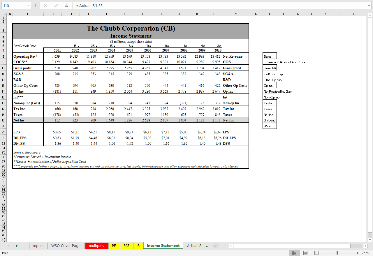This screenshot has width=373, height=256.
Task: Adjust the zoom slider handle
Action: (x=337, y=253)
